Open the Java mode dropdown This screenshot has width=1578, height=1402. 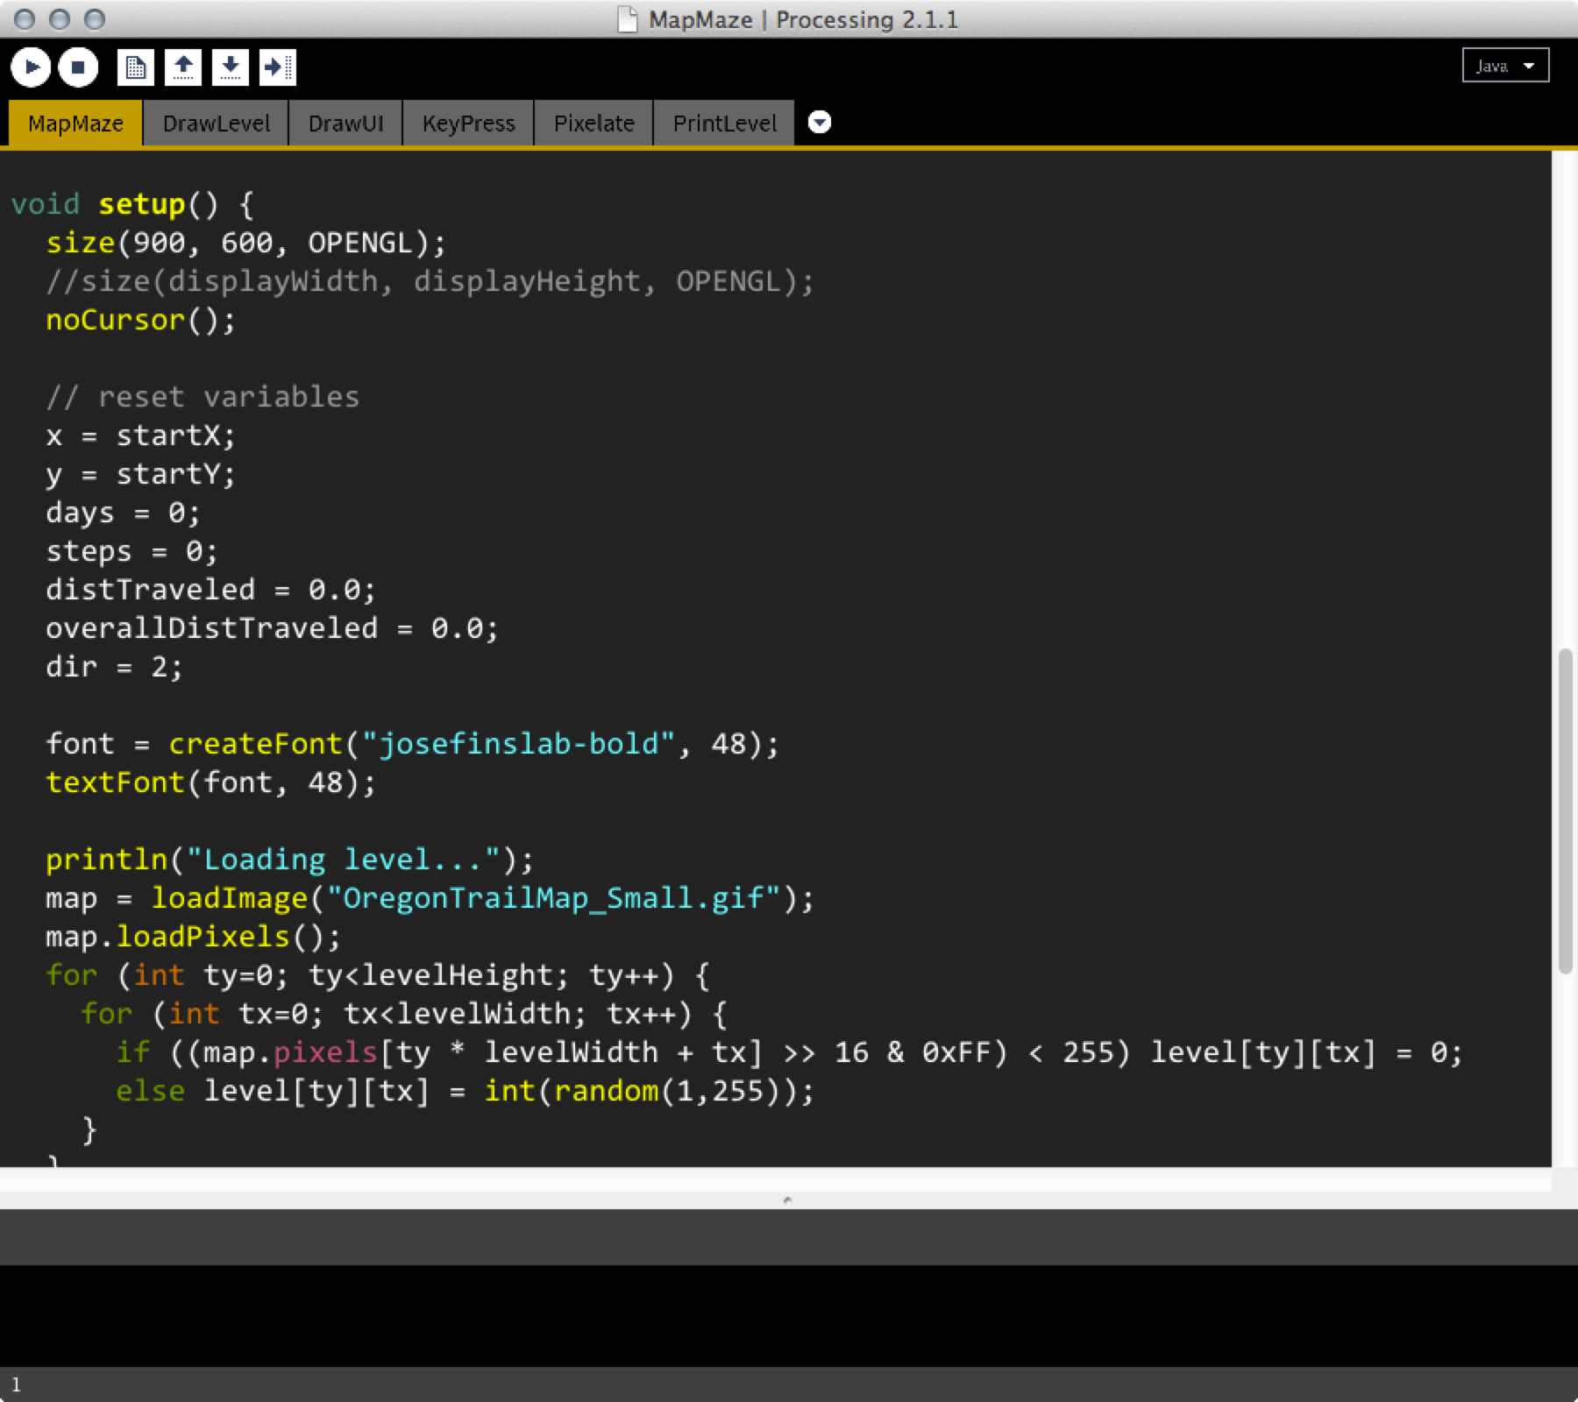pos(1505,66)
